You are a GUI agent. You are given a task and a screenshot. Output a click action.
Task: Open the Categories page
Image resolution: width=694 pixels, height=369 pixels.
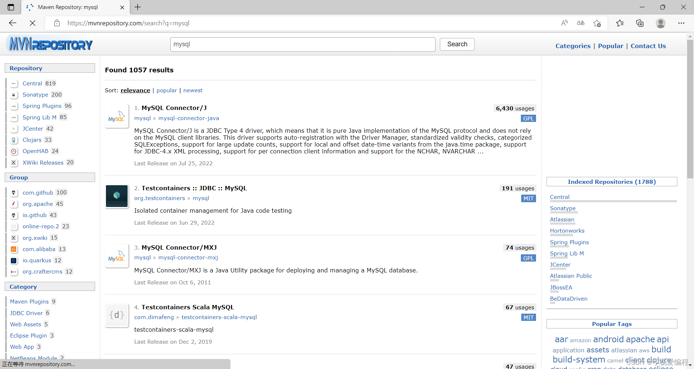pos(573,46)
